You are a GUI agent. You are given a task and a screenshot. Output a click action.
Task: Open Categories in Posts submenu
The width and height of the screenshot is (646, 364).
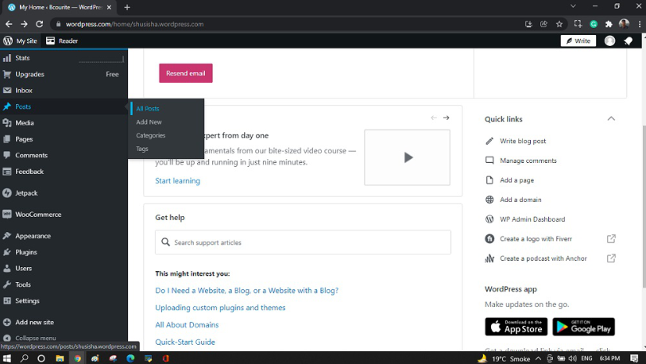(x=151, y=135)
